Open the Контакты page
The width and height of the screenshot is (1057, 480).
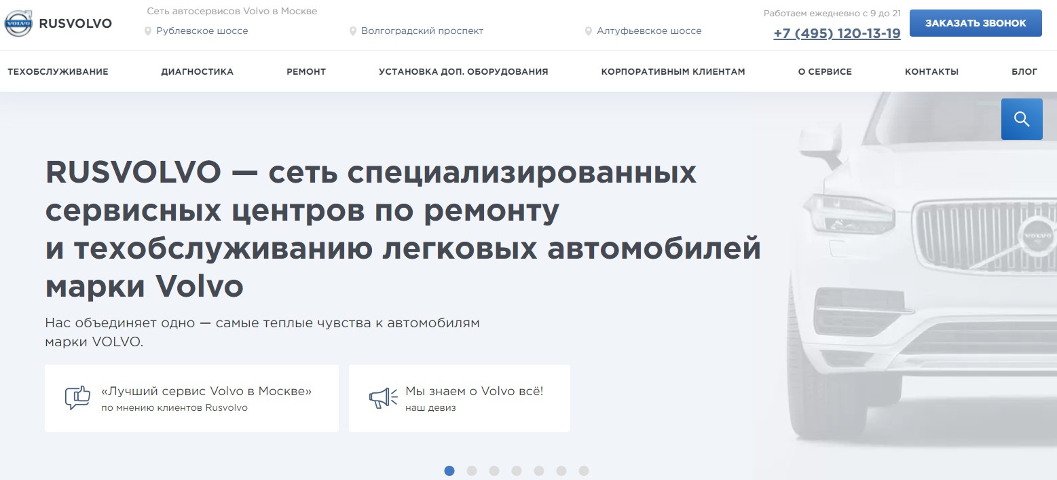931,71
